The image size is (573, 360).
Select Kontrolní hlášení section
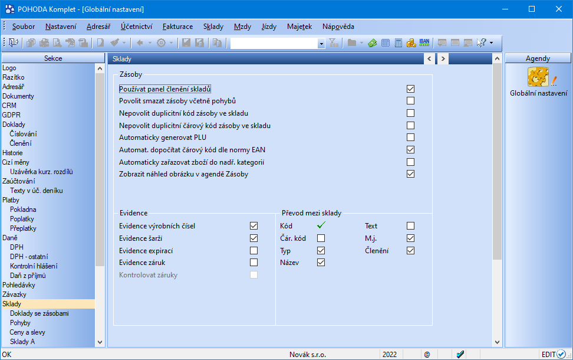pyautogui.click(x=34, y=266)
